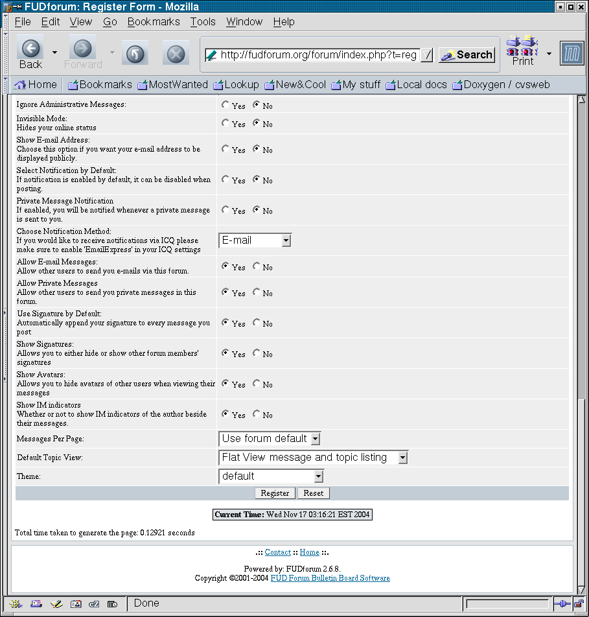Select No for Allow Private Messages
The width and height of the screenshot is (589, 617).
tap(256, 292)
